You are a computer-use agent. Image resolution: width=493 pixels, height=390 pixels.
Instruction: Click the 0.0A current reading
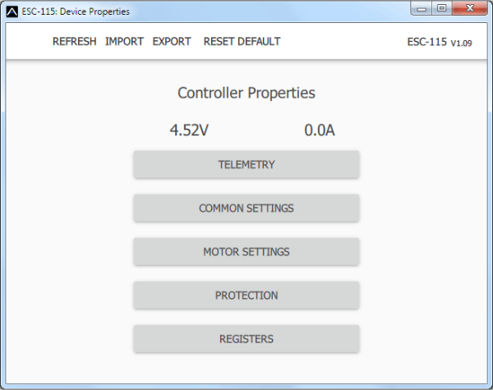tap(320, 130)
